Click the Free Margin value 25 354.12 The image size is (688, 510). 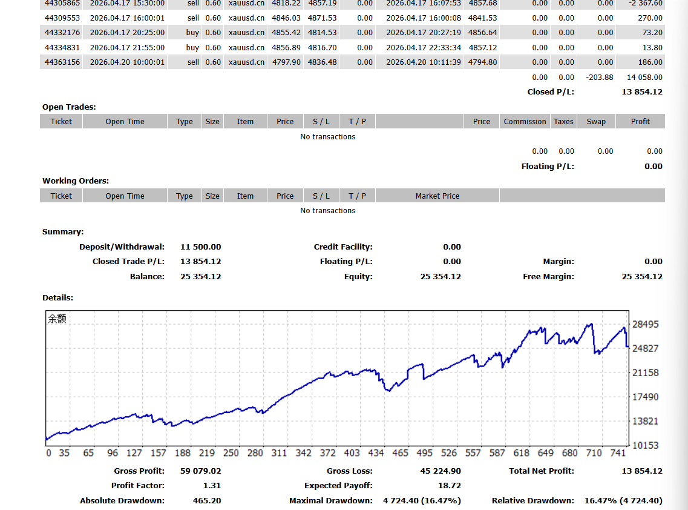tap(642, 276)
